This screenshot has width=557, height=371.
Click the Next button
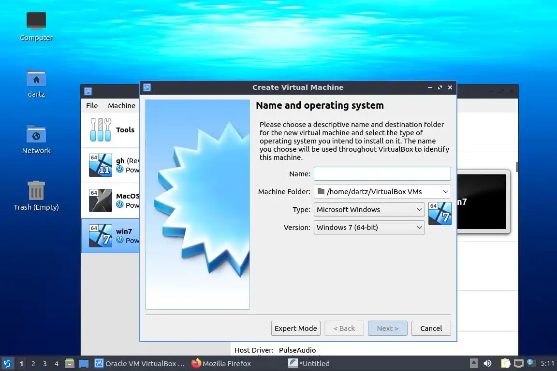(388, 328)
